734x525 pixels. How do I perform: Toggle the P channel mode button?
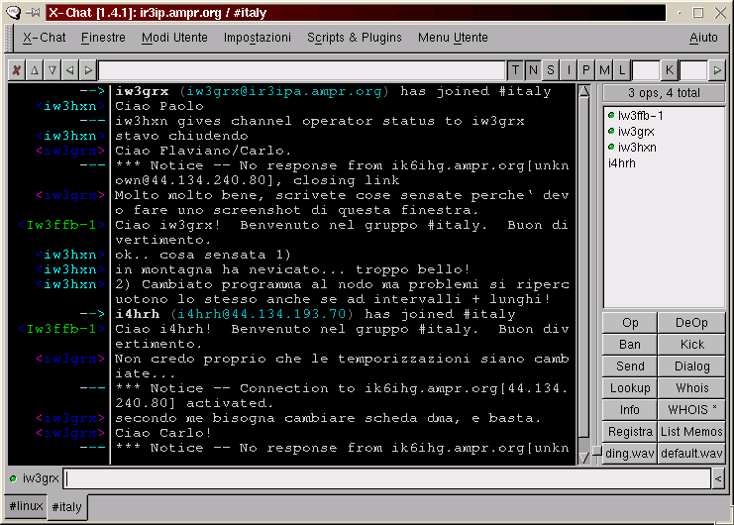tap(585, 70)
